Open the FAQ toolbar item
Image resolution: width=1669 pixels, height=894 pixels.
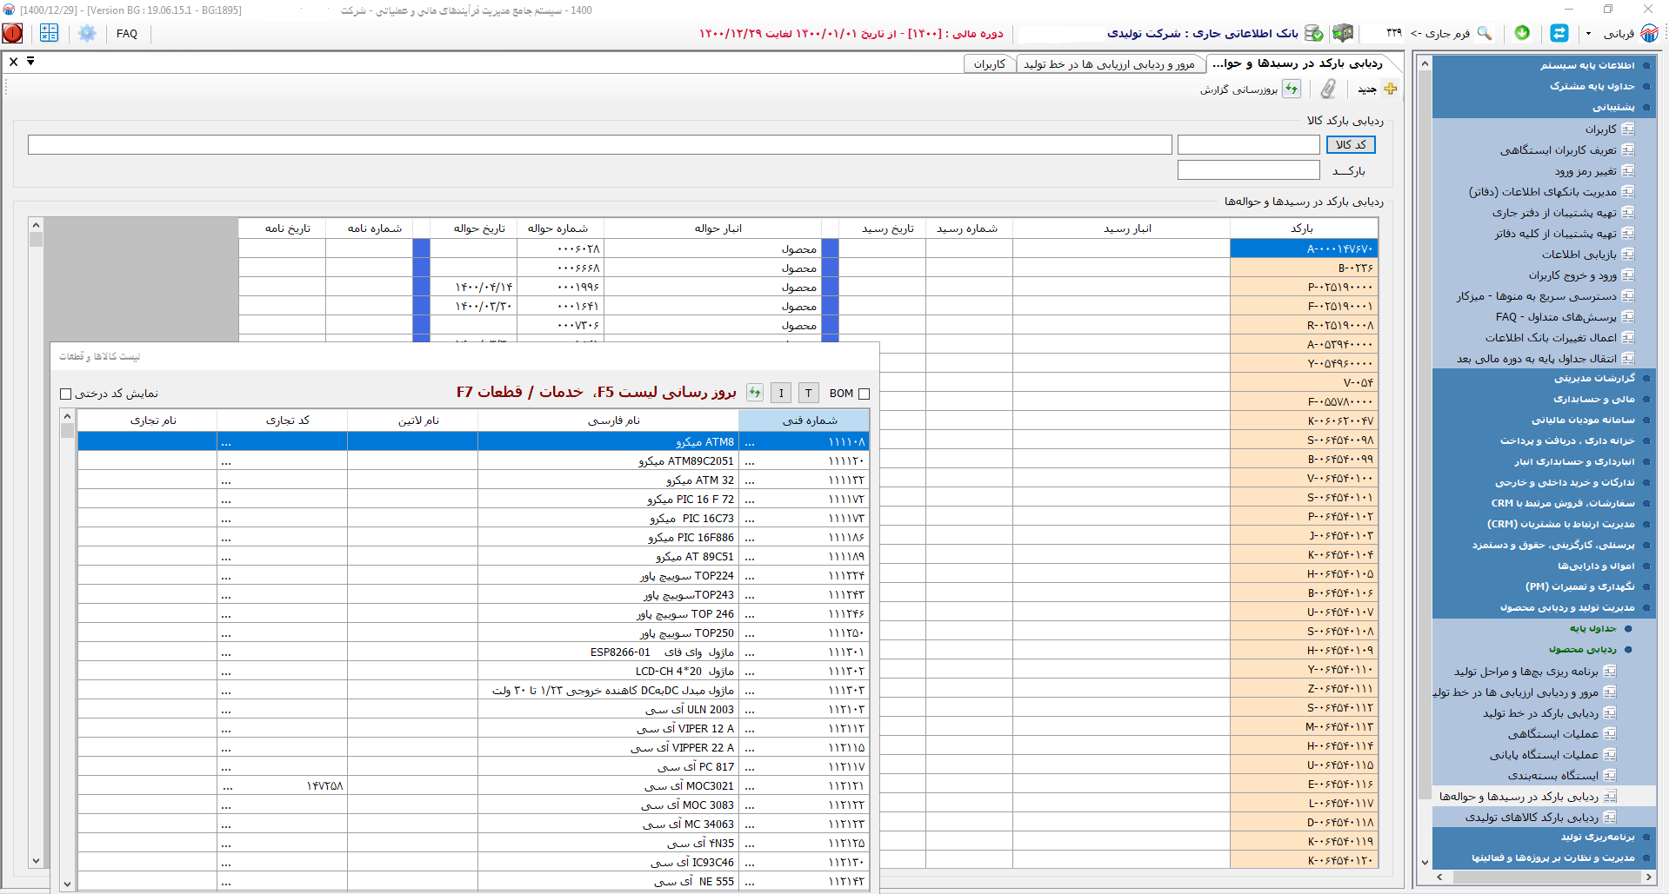tap(127, 34)
